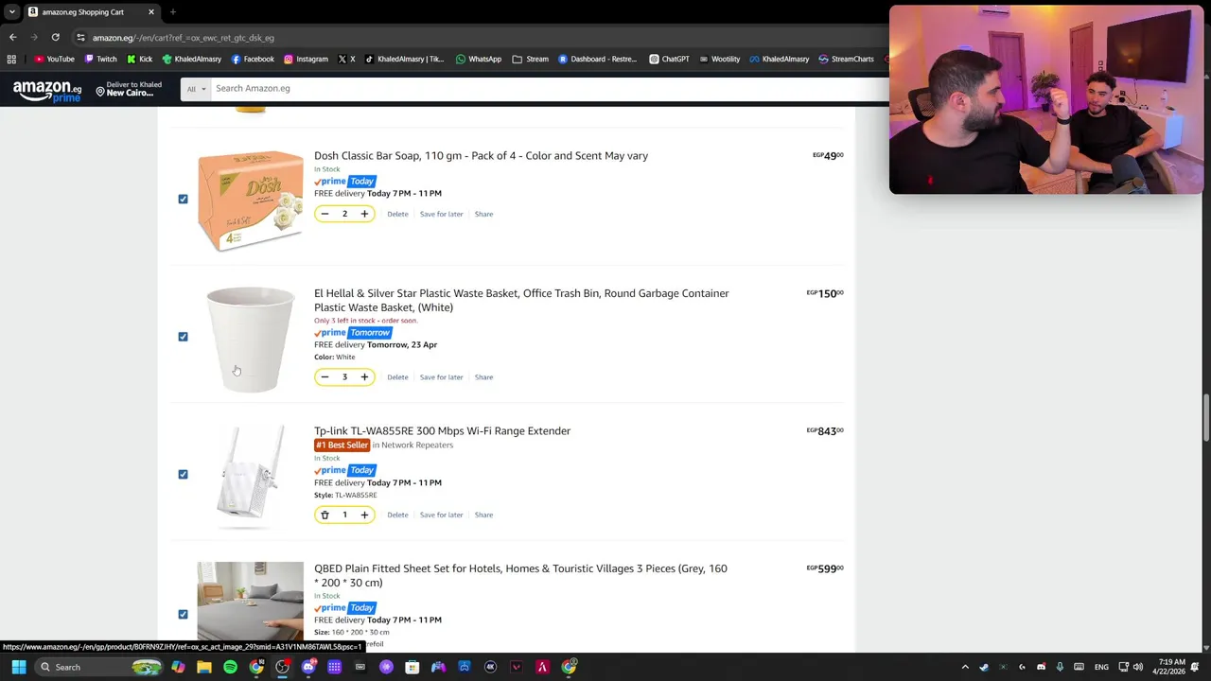Open the QBED grey sheet image
Image resolution: width=1211 pixels, height=681 pixels.
250,602
